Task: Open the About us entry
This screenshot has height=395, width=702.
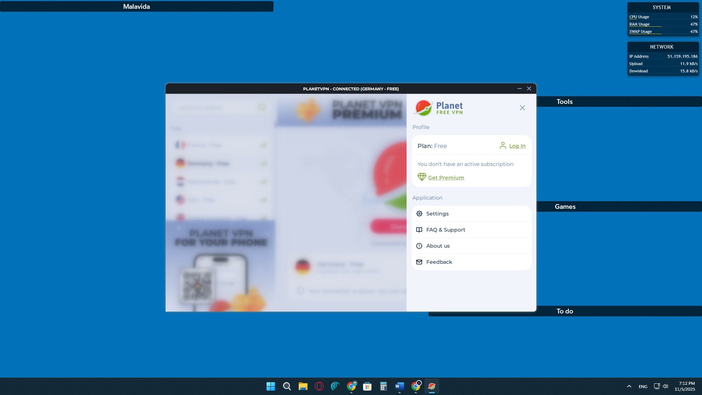Action: point(438,246)
